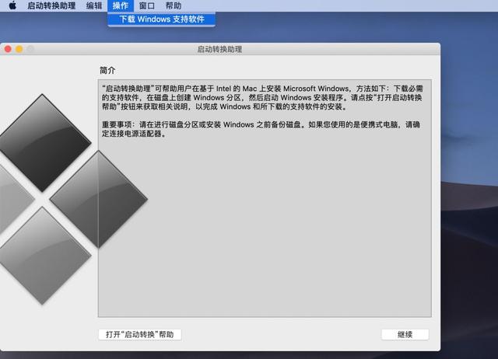The width and height of the screenshot is (498, 359).
Task: Open the 编辑 menu
Action: [x=94, y=5]
